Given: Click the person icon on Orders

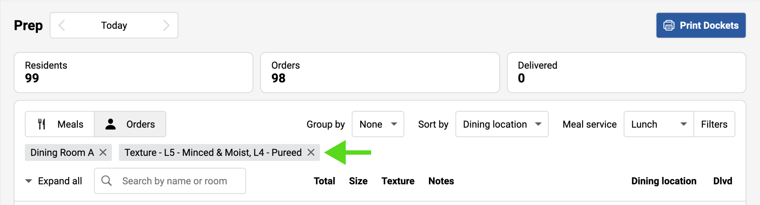Looking at the screenshot, I should [x=111, y=124].
